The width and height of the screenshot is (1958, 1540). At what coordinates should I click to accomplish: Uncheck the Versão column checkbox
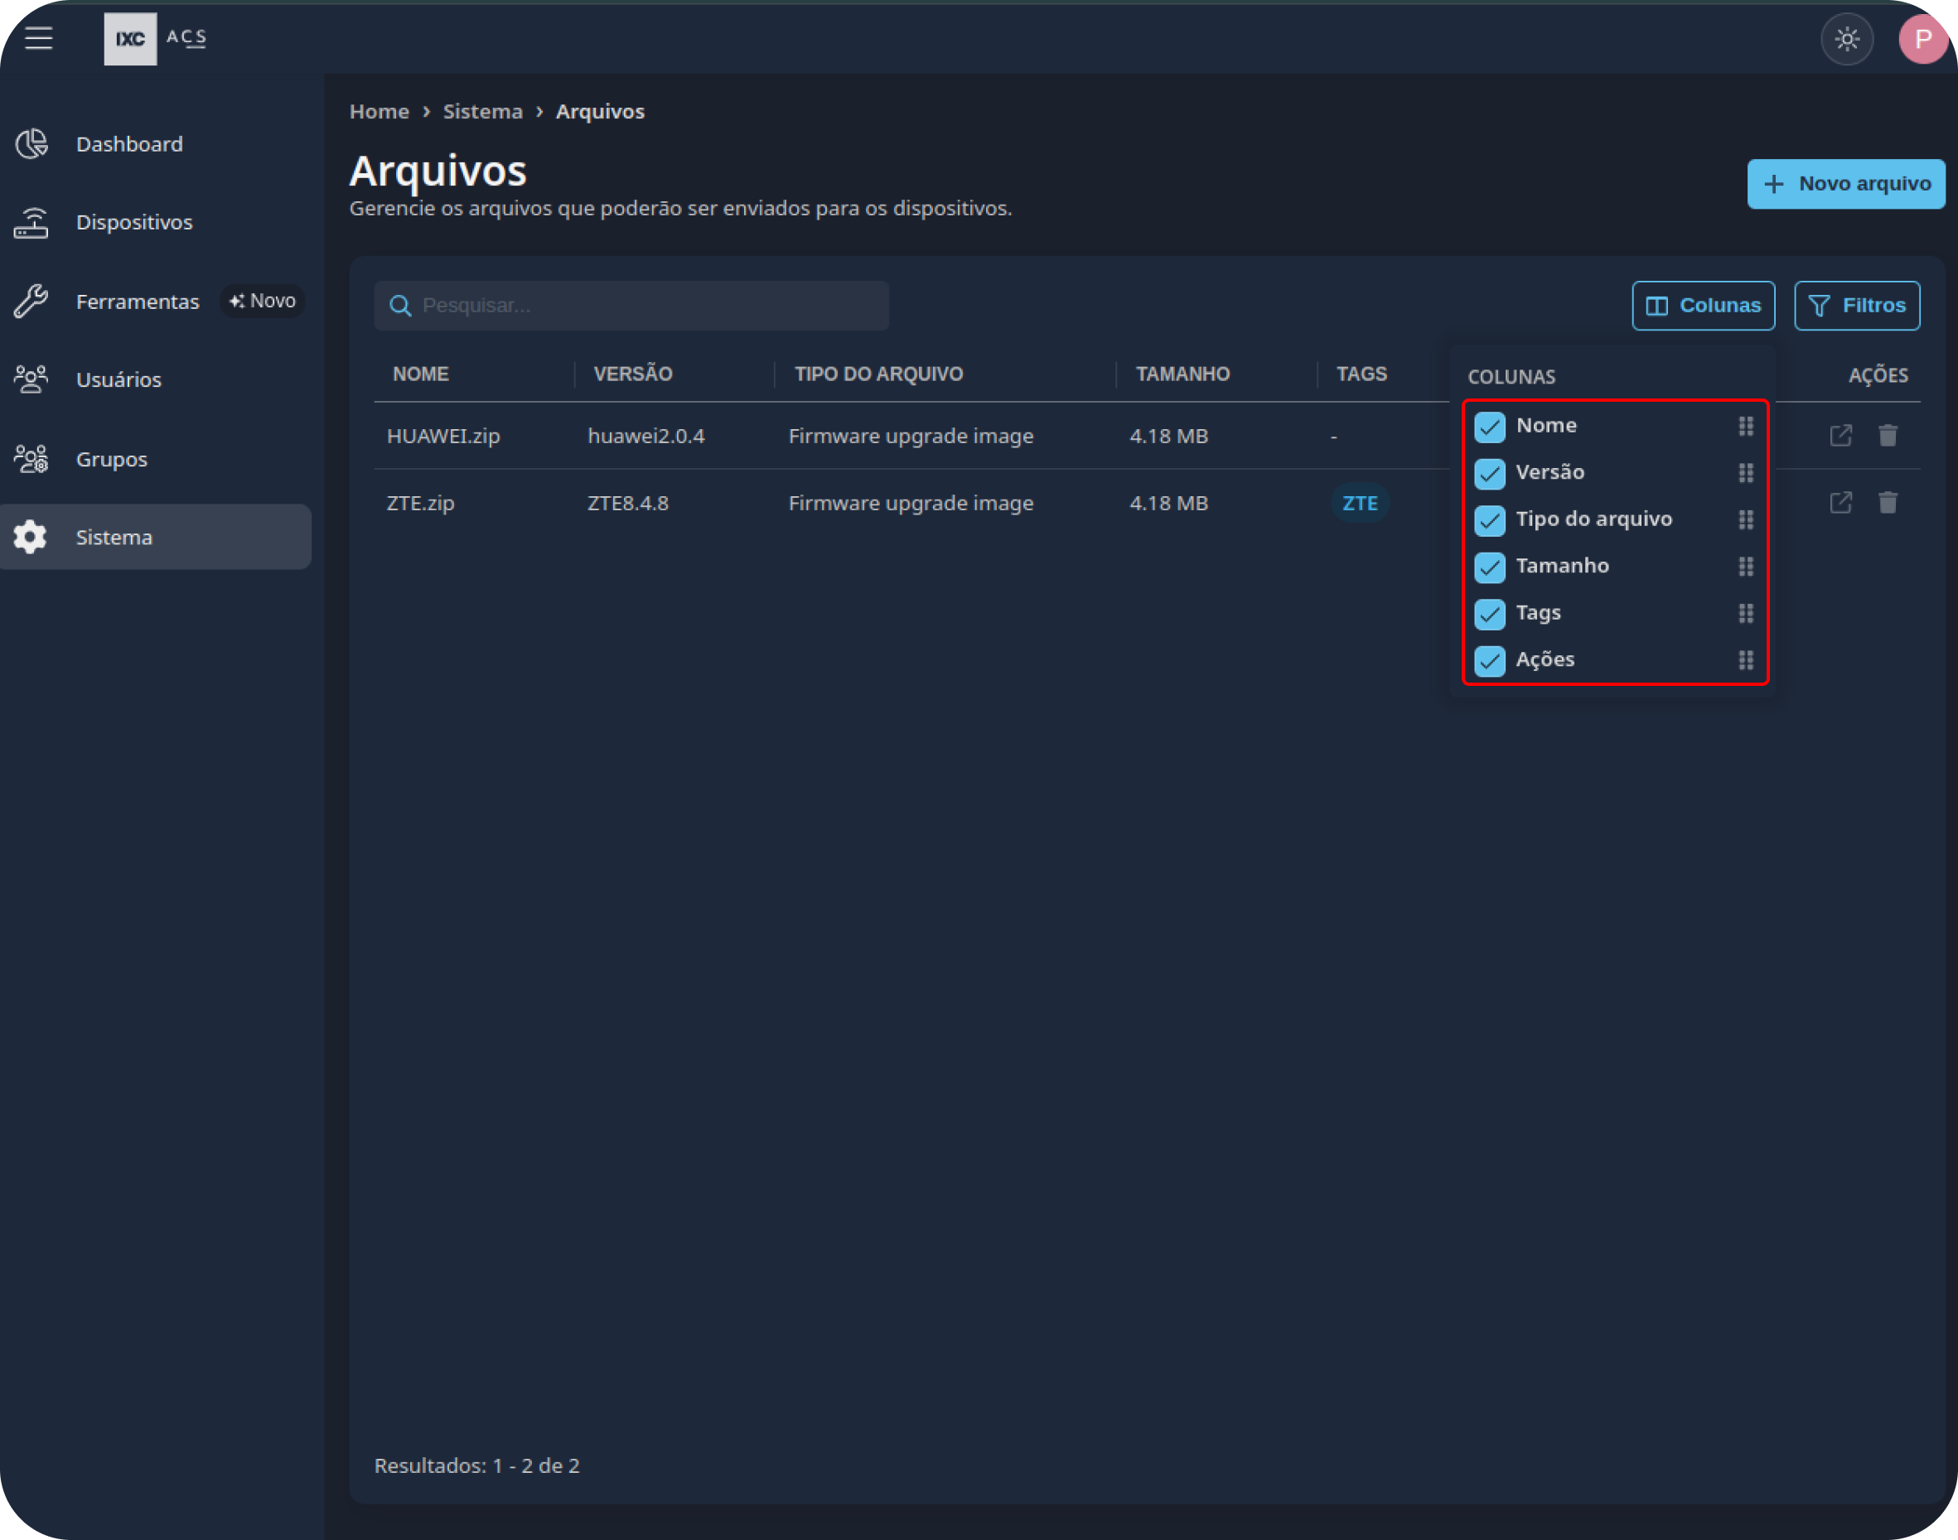(x=1489, y=473)
